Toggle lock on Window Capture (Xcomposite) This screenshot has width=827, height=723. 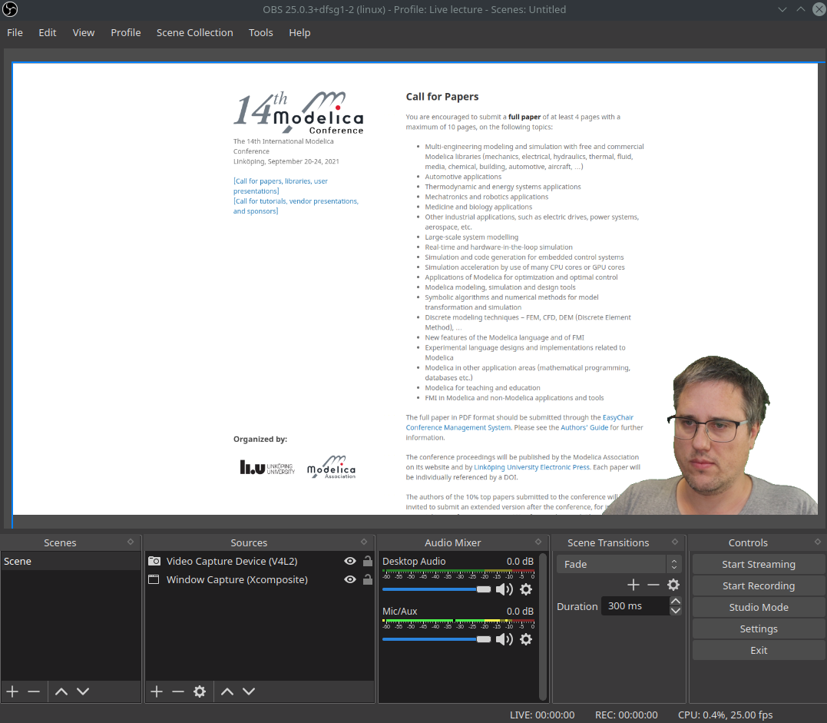368,579
